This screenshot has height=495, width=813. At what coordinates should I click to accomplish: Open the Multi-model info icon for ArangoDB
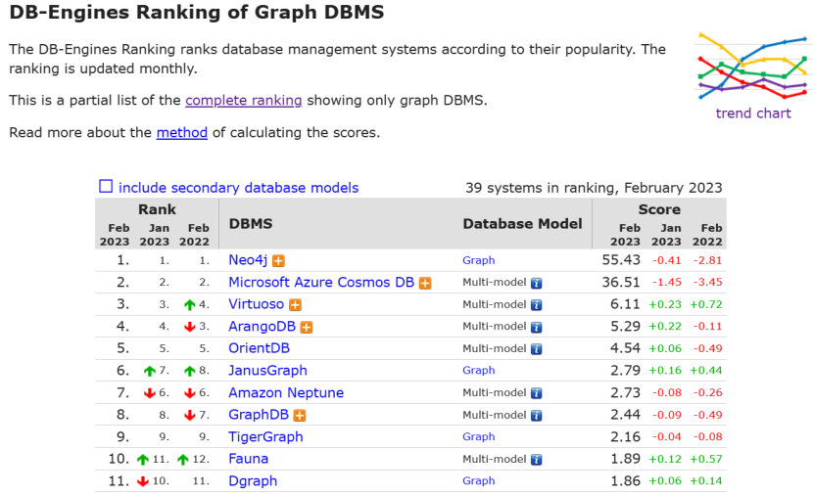point(537,328)
